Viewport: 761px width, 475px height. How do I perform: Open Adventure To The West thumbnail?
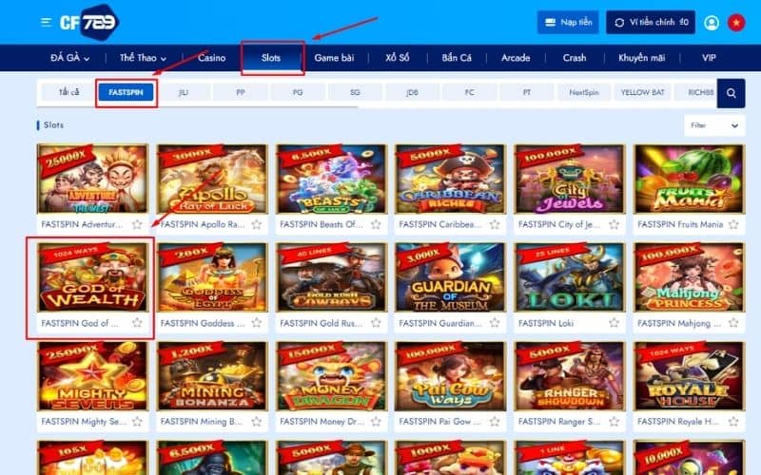click(x=92, y=179)
